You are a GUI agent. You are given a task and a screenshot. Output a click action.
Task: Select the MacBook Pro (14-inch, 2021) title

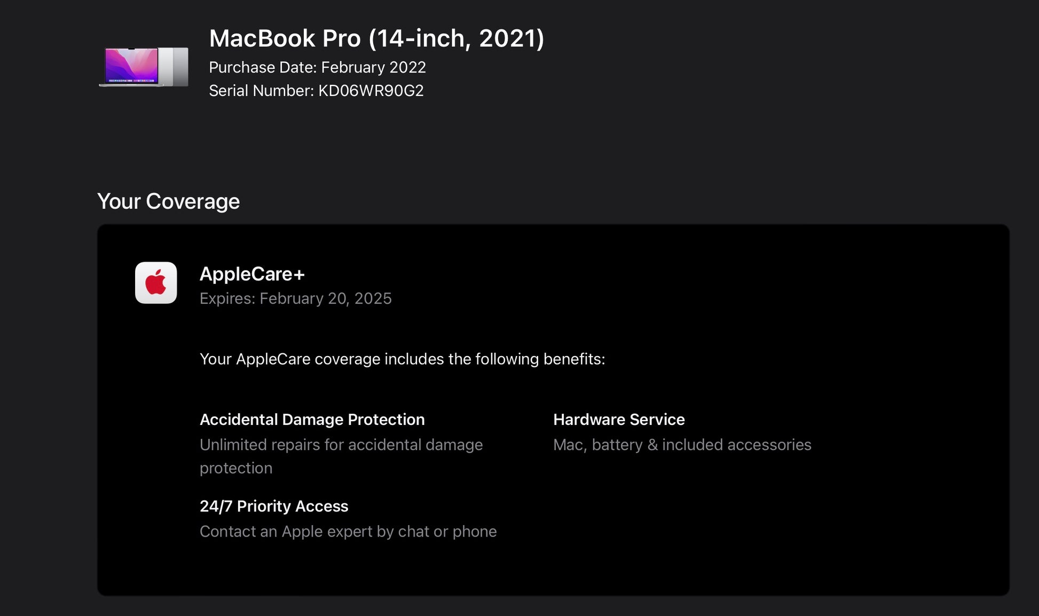(376, 38)
